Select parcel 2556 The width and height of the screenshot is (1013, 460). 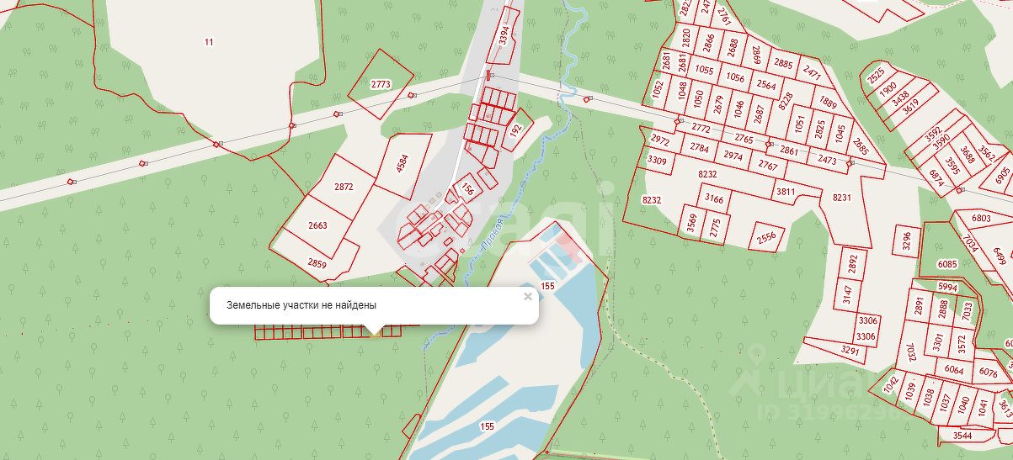point(765,236)
